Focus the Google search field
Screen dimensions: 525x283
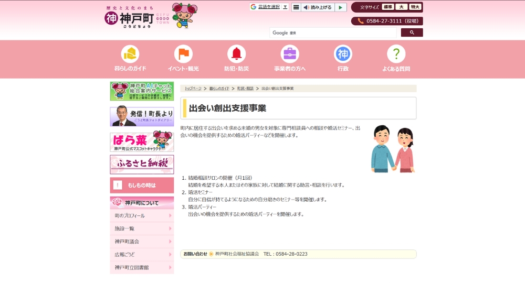333,32
